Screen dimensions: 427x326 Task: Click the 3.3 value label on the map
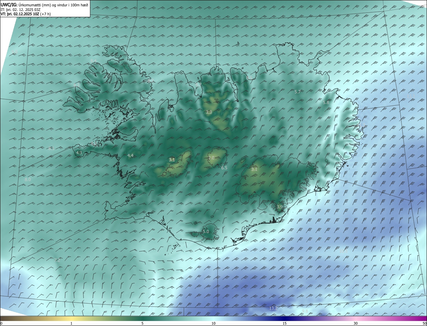click(209, 112)
